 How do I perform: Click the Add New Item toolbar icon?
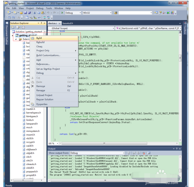(x=15, y=13)
